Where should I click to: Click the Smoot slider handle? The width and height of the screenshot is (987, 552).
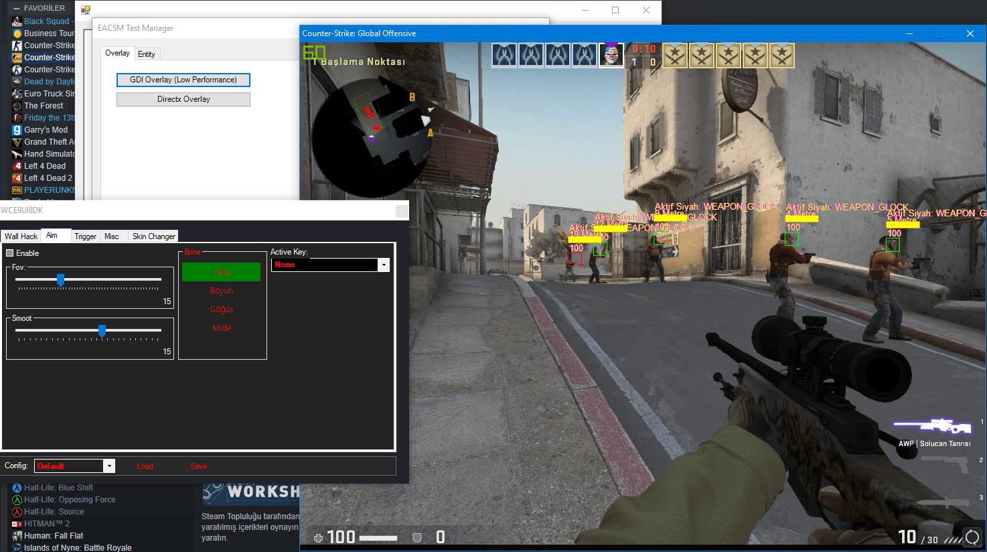point(102,330)
